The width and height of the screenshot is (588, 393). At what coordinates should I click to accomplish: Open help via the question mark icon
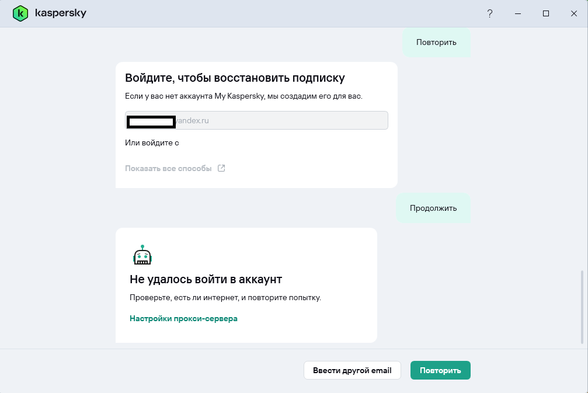tap(490, 13)
